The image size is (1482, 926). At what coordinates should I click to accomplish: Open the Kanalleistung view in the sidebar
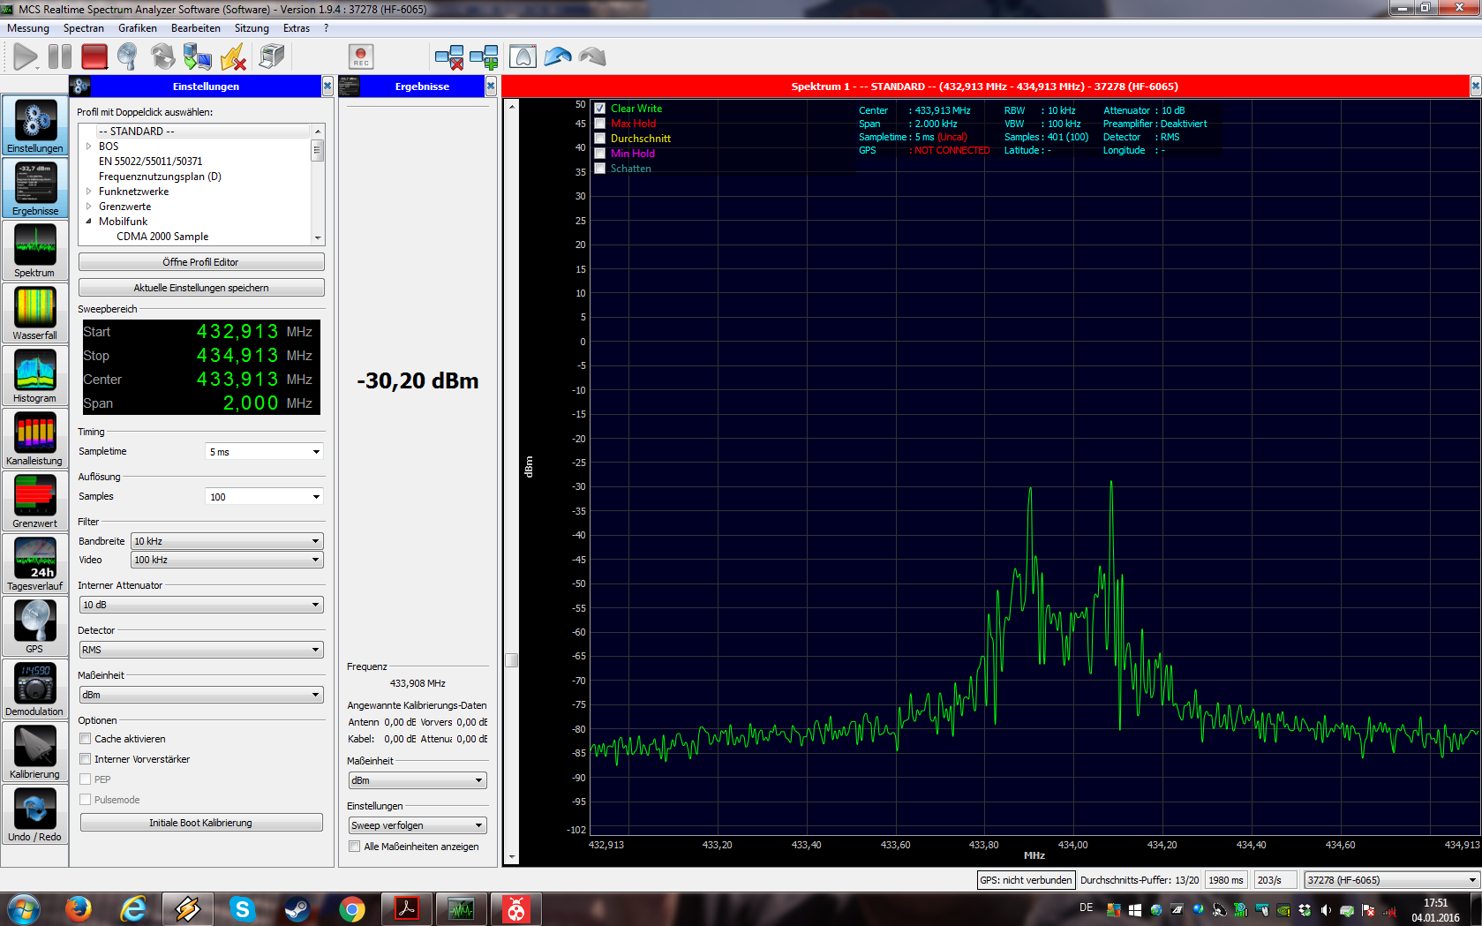click(x=35, y=439)
